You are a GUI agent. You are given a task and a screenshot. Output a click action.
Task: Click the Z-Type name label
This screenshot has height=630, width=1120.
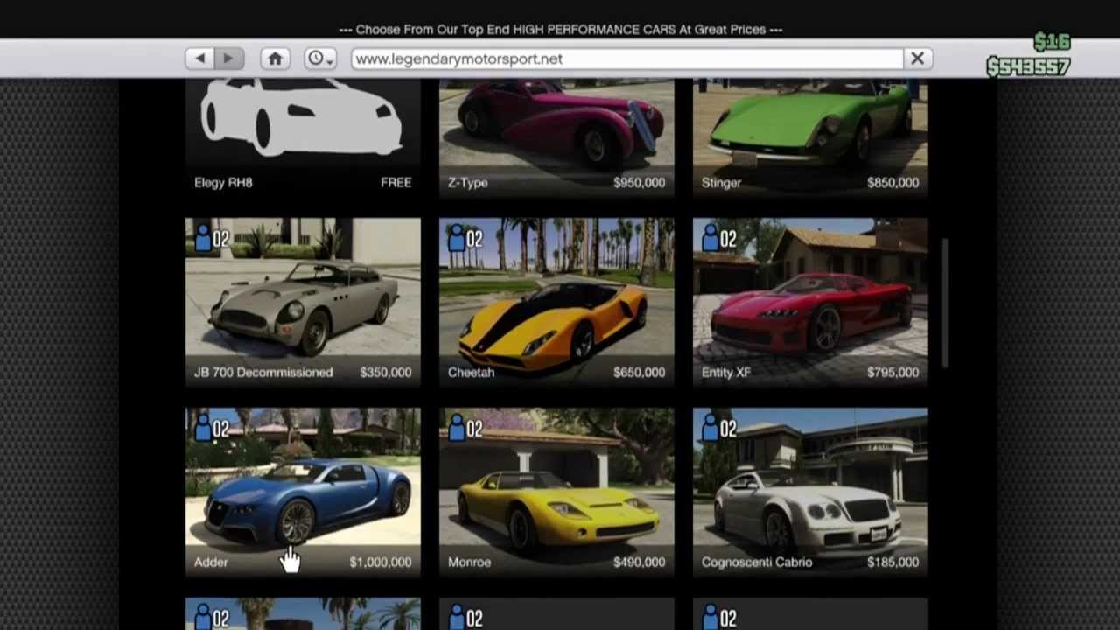(x=467, y=183)
